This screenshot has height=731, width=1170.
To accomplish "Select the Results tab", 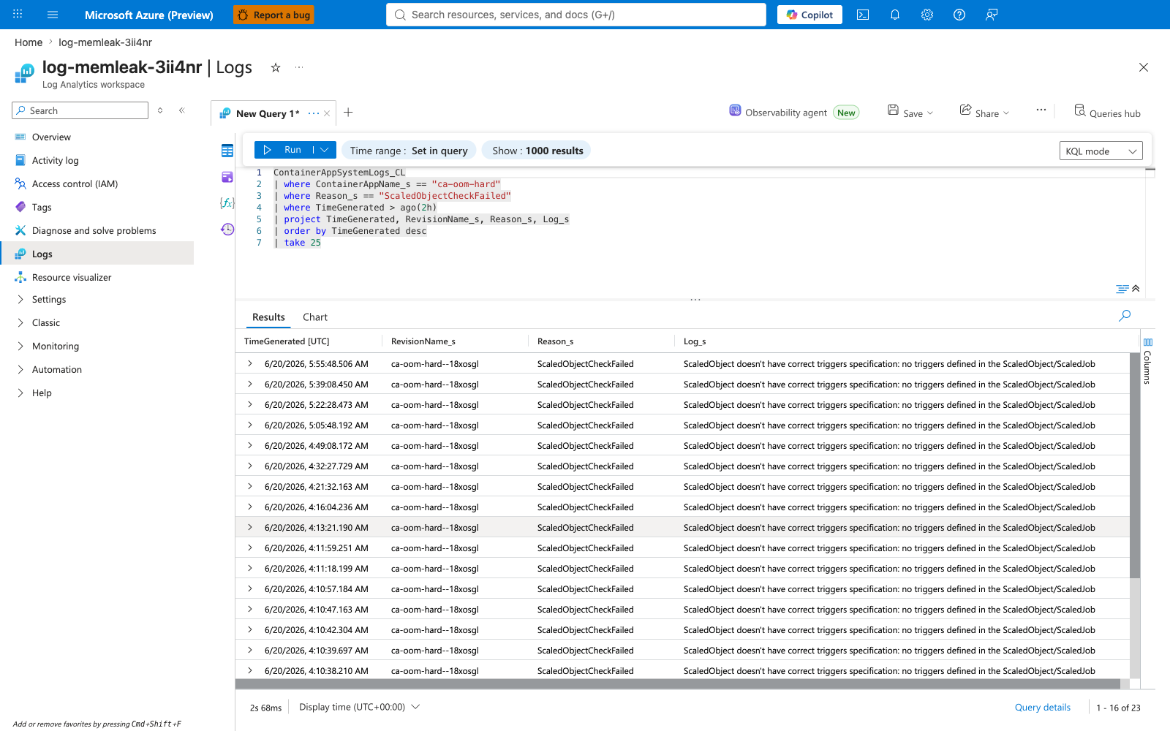I will (x=268, y=317).
